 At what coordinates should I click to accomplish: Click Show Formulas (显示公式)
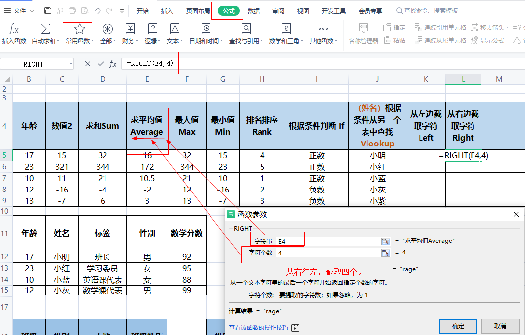(487, 41)
